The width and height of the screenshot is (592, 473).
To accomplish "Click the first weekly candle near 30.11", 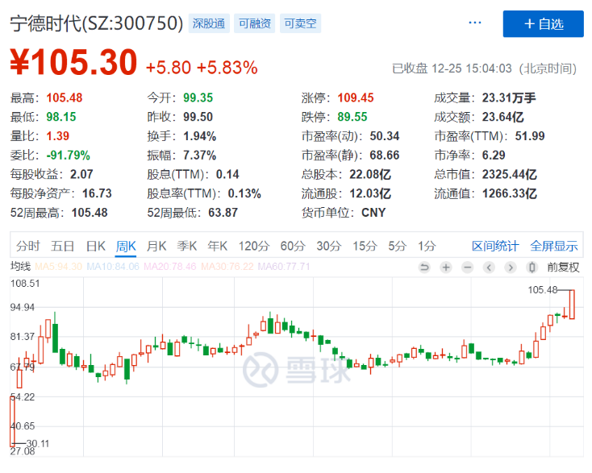I will click(x=12, y=421).
